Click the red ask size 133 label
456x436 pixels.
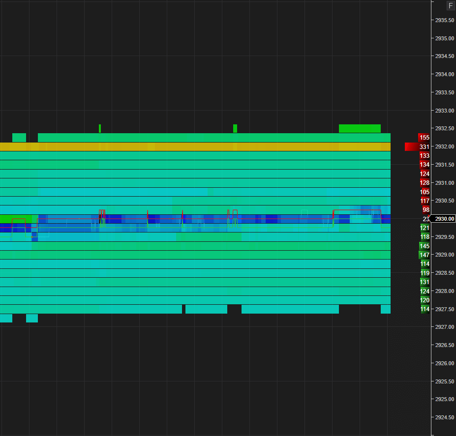coord(424,155)
